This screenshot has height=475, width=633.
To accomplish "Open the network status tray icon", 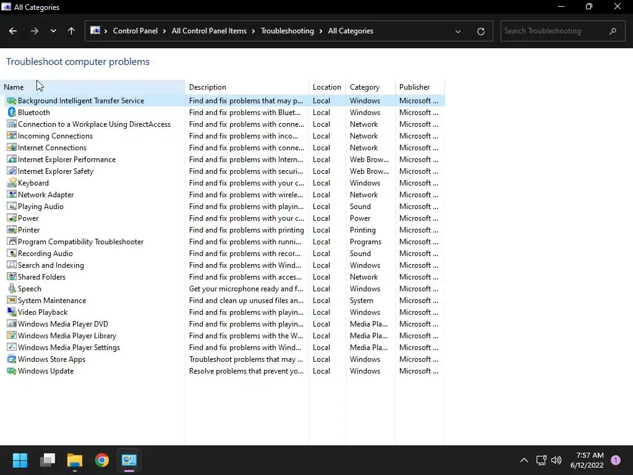I will click(x=541, y=460).
